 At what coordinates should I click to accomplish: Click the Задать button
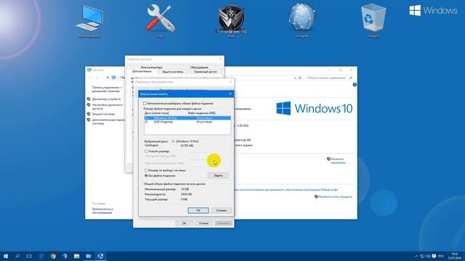[218, 175]
